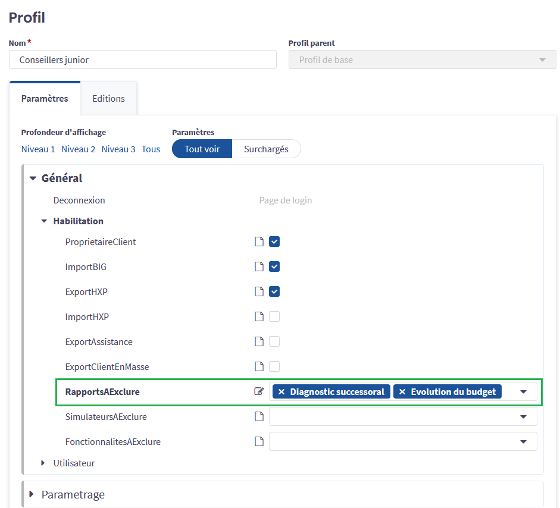Set display depth to Niveau 2
This screenshot has height=508, width=560.
pyautogui.click(x=78, y=149)
